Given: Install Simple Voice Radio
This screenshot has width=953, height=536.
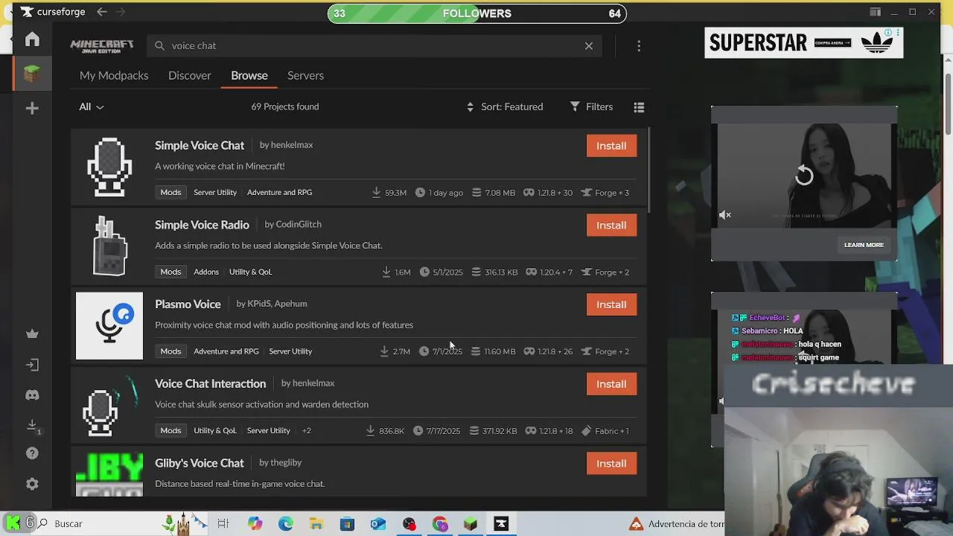Looking at the screenshot, I should tap(611, 226).
